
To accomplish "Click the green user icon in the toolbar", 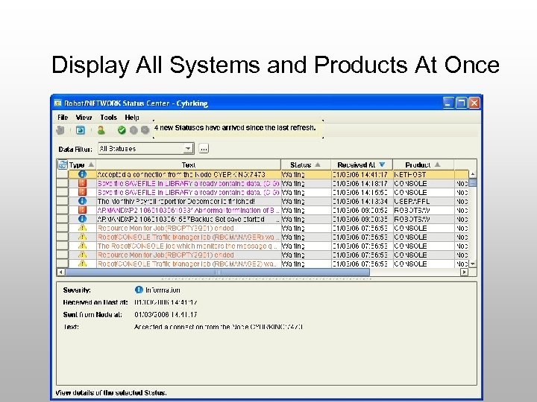I will pos(101,130).
